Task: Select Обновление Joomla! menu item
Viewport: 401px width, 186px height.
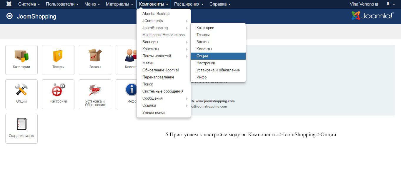Action: pos(164,70)
